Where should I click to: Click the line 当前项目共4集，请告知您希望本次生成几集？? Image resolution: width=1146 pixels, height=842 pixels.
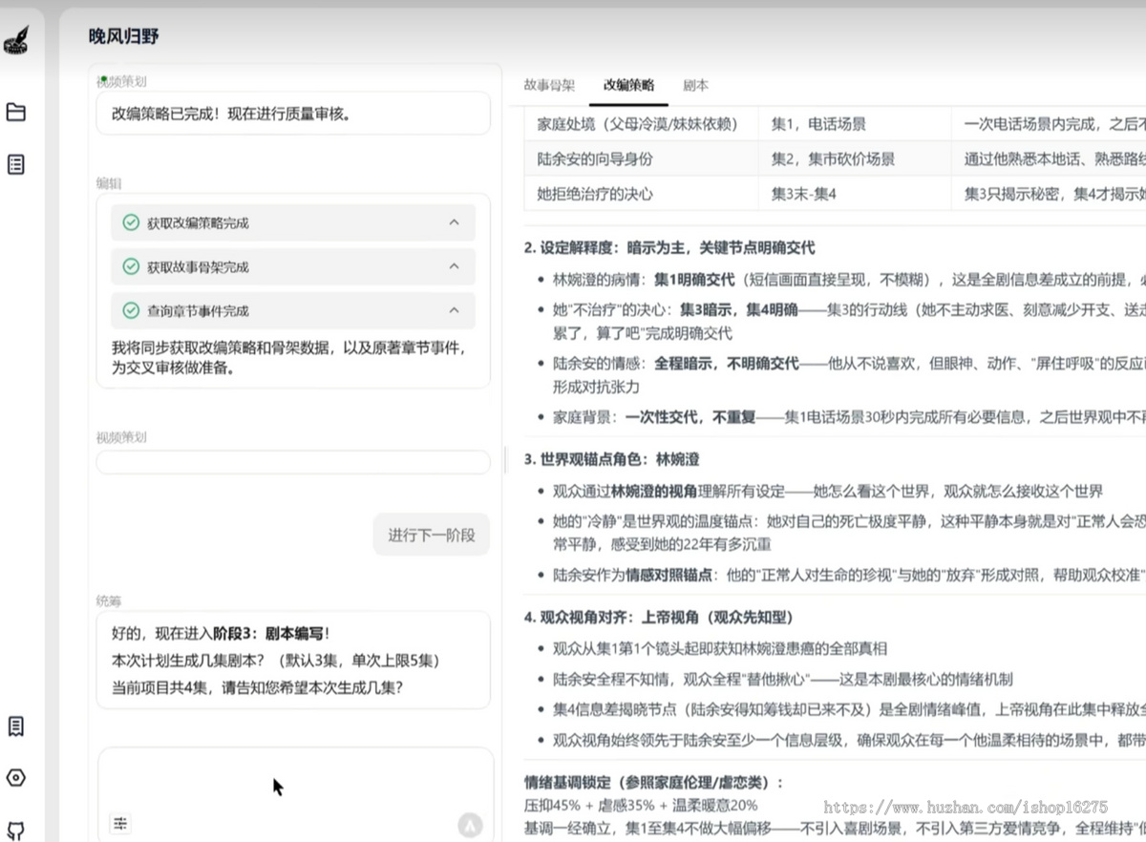(257, 686)
